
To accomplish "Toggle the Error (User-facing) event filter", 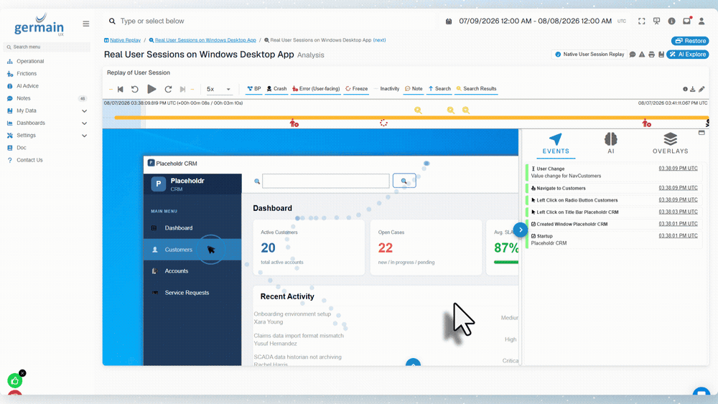I will [x=316, y=89].
